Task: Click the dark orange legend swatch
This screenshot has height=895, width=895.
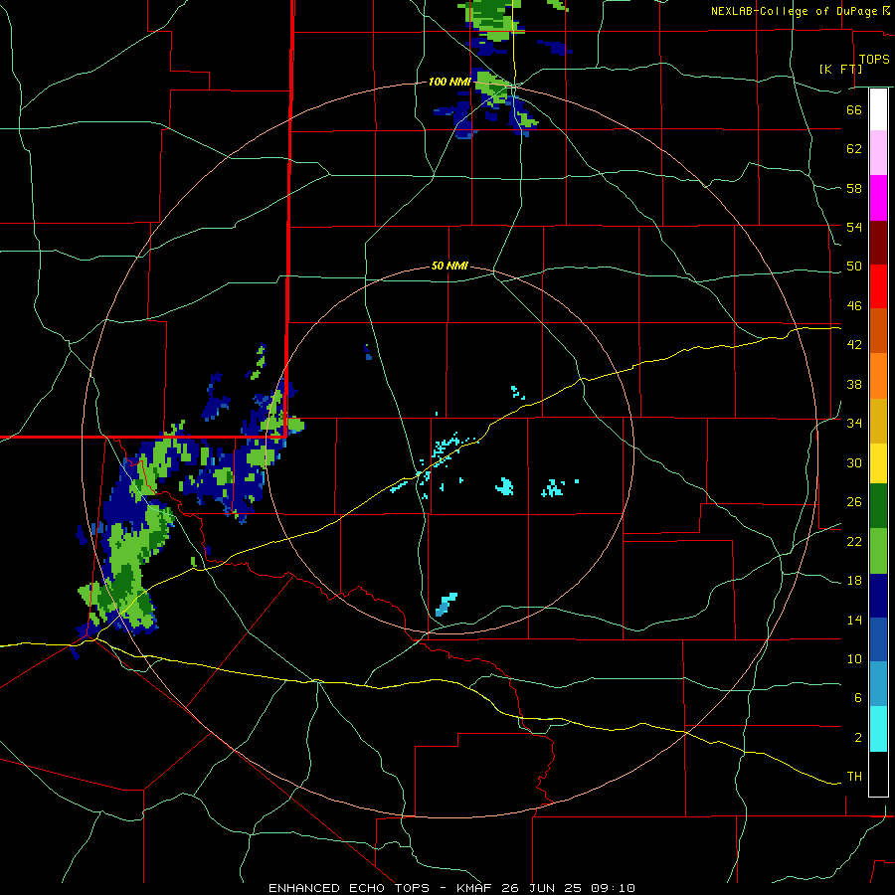Action: (x=878, y=331)
